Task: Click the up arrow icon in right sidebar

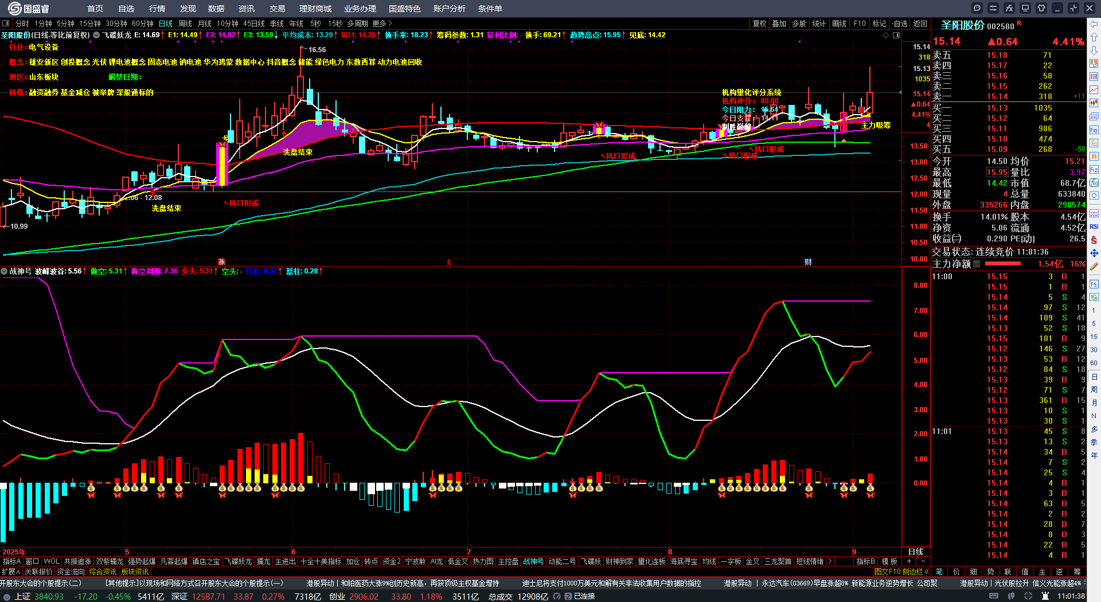Action: click(x=1094, y=37)
